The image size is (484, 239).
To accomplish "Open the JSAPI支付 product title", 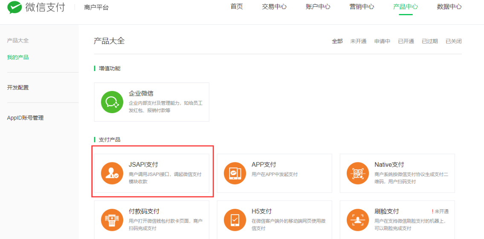I will 143,165.
